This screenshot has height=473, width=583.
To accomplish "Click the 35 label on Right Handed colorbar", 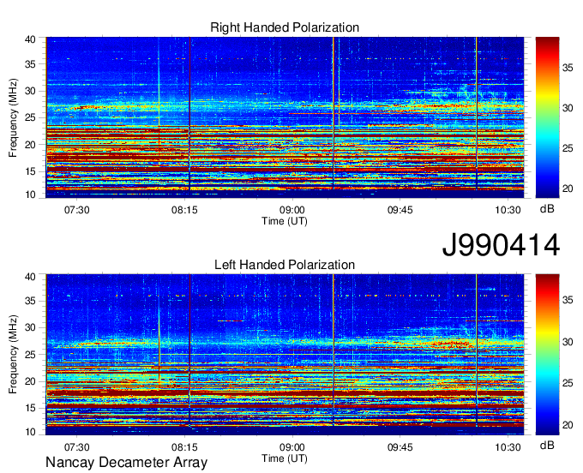I will pyautogui.click(x=568, y=68).
